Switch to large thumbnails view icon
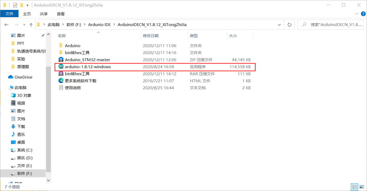 pyautogui.click(x=361, y=187)
